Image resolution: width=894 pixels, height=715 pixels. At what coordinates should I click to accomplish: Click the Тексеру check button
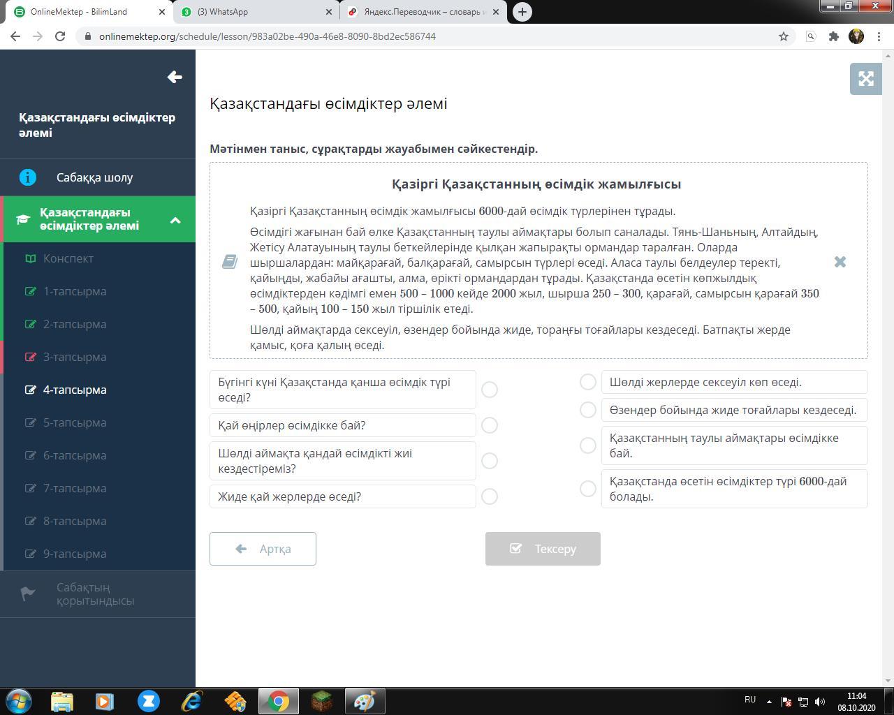point(543,549)
